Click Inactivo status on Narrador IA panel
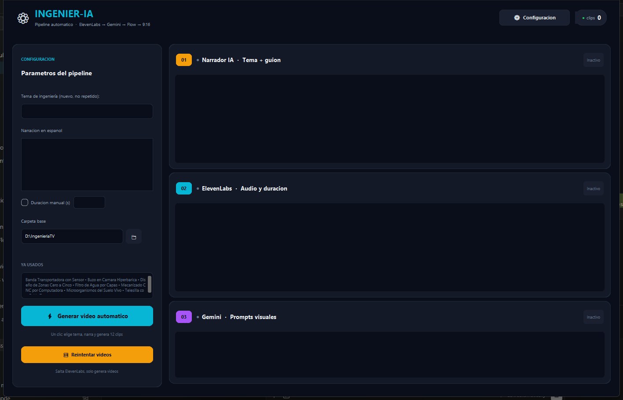 [x=593, y=60]
